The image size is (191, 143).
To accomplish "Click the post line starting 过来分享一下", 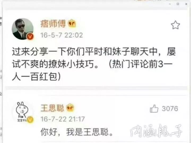I will click(94, 52).
